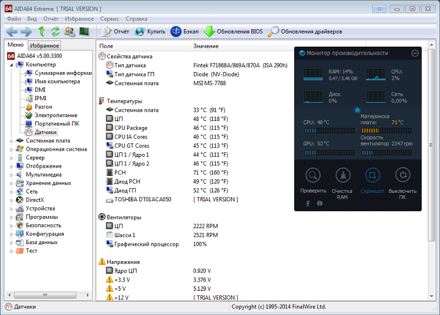
Task: Click the Тест tree icon
Action: pyautogui.click(x=20, y=251)
